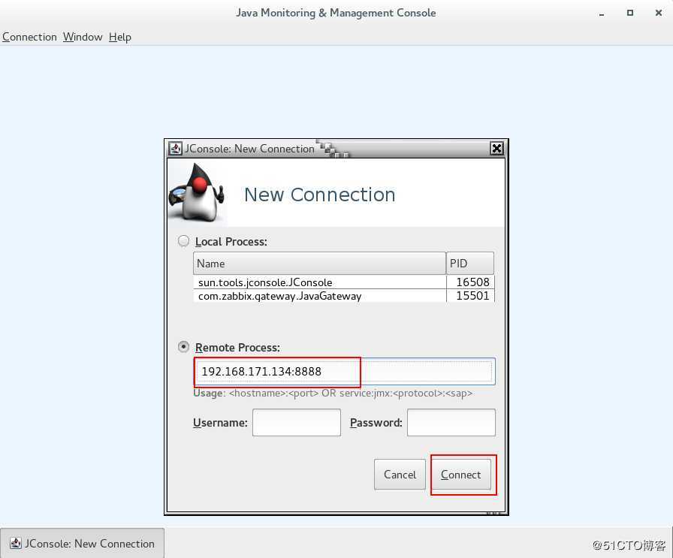
Task: Click the Connect button
Action: (x=461, y=475)
